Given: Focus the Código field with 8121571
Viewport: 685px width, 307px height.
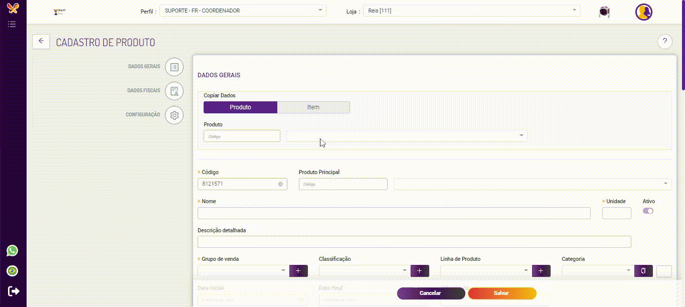Looking at the screenshot, I should (x=242, y=184).
